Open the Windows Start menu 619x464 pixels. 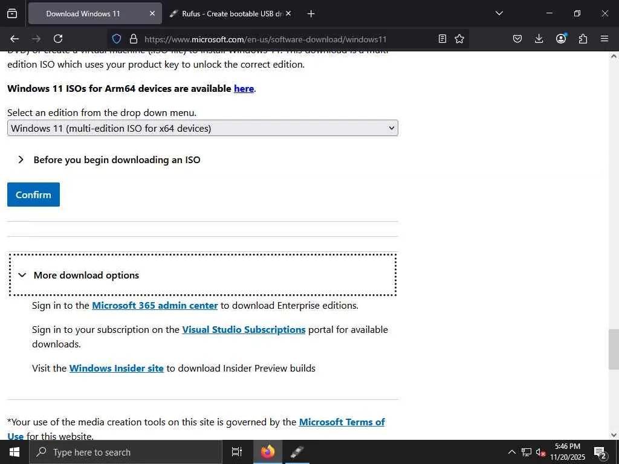(x=15, y=452)
